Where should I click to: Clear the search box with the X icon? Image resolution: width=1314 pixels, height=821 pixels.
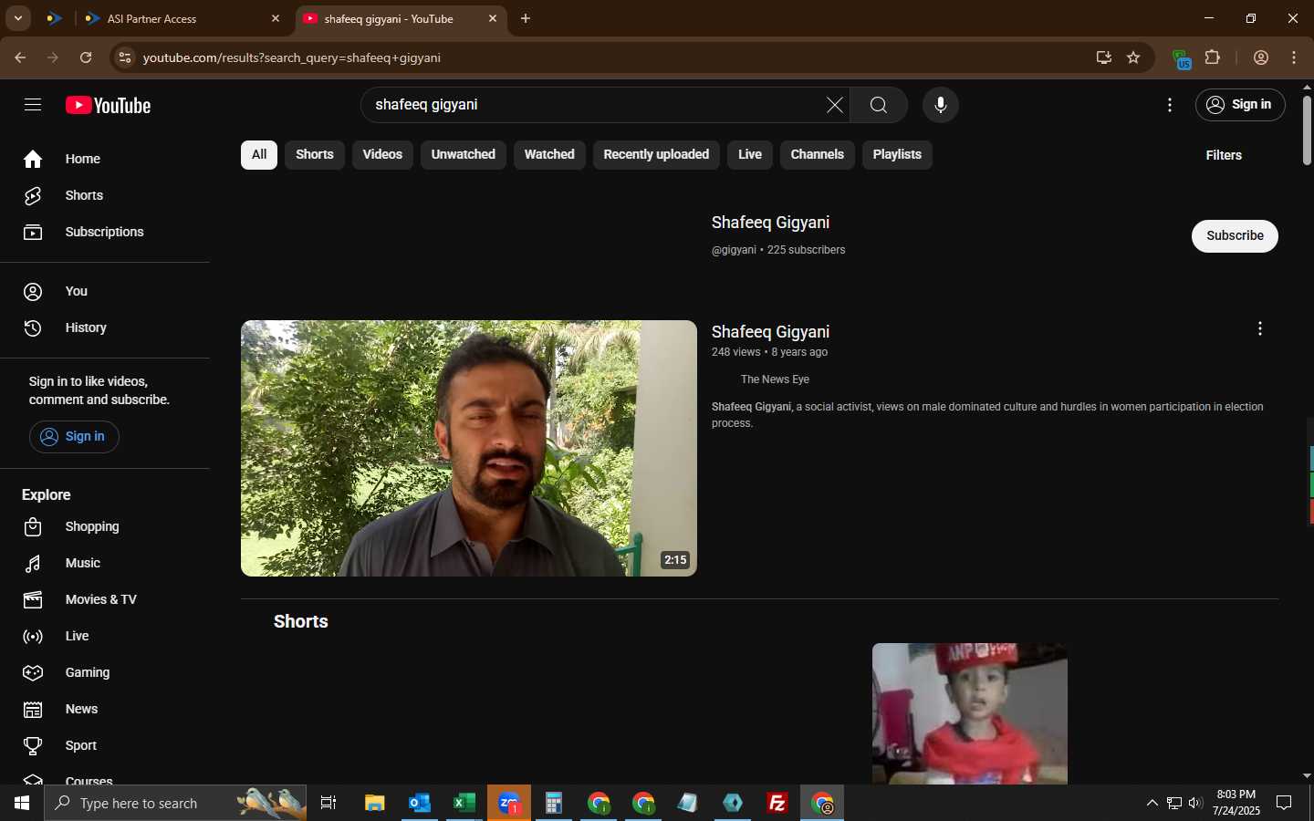click(x=835, y=105)
